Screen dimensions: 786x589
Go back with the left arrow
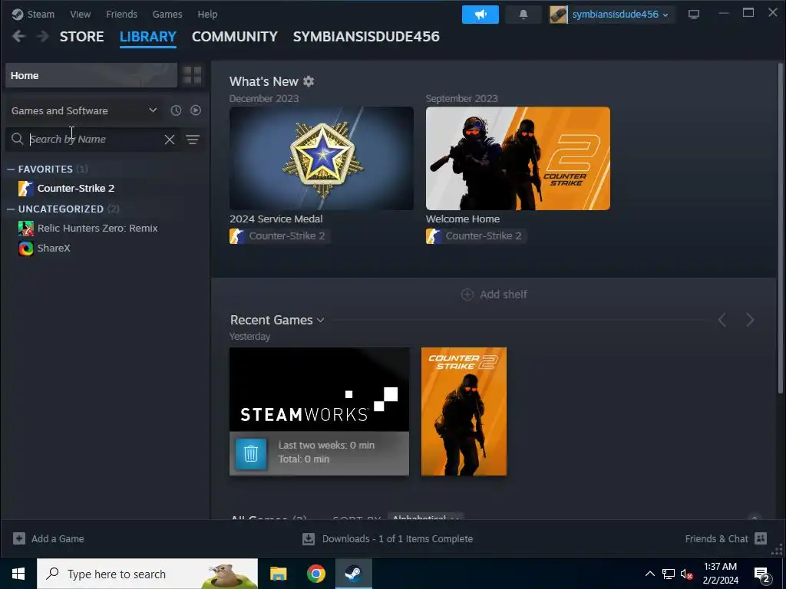pos(18,36)
